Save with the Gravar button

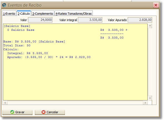(17, 112)
